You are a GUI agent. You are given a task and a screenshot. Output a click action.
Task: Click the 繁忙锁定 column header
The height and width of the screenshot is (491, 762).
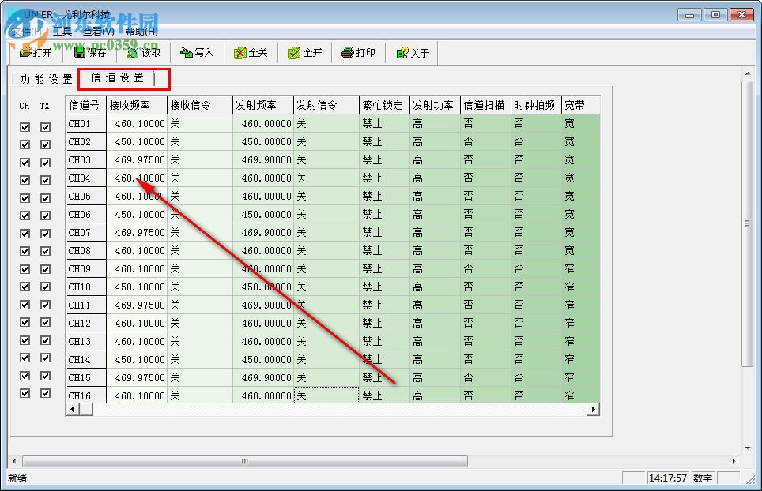click(384, 105)
